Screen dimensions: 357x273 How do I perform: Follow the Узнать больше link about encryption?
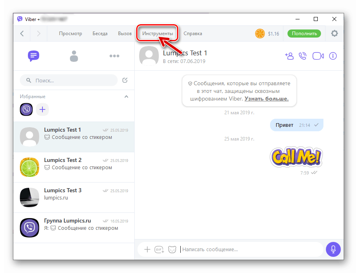pyautogui.click(x=268, y=99)
